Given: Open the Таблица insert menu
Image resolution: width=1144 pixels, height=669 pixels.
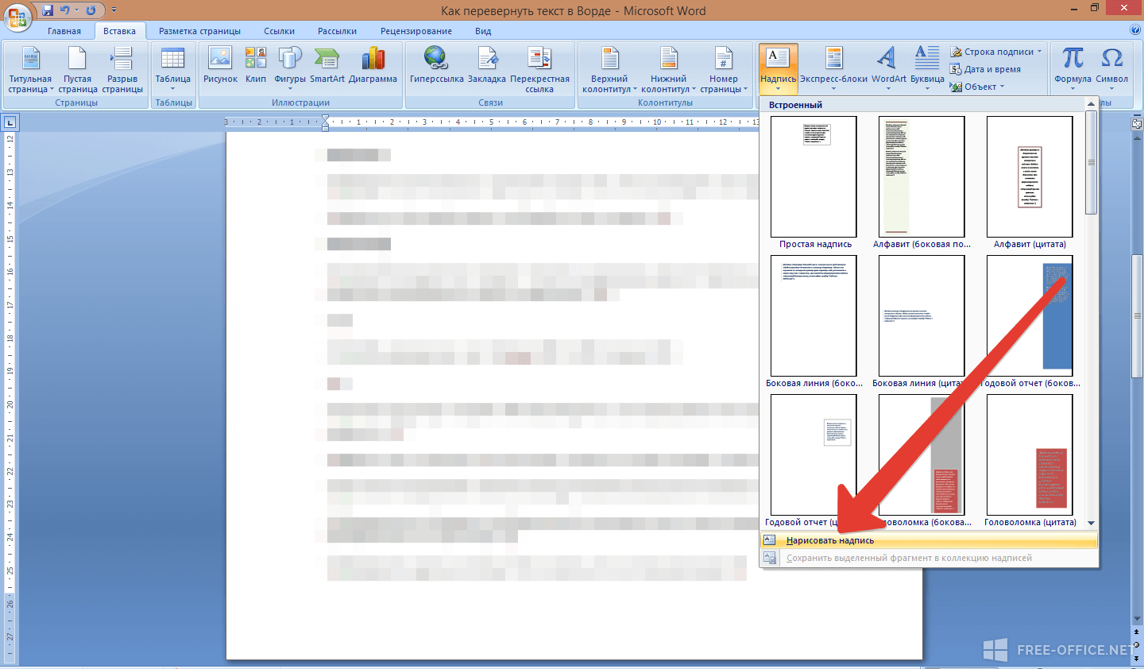Looking at the screenshot, I should (x=172, y=70).
